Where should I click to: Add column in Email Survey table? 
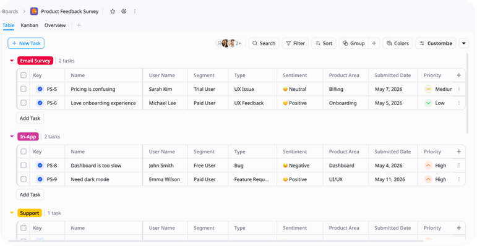click(458, 75)
